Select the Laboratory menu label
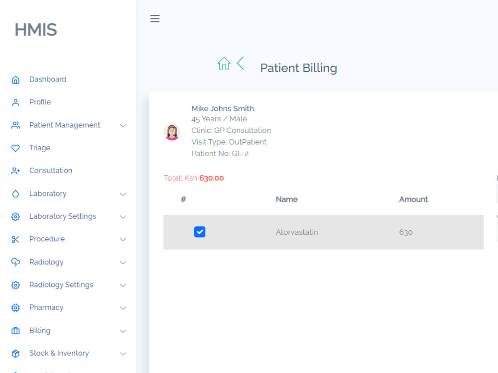 coord(48,193)
